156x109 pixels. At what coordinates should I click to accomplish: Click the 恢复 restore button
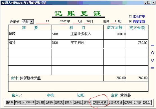point(59,102)
